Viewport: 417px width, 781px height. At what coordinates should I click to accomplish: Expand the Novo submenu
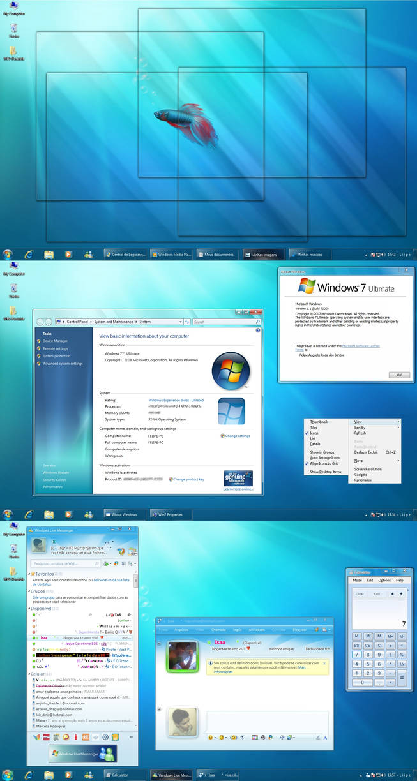(x=375, y=461)
